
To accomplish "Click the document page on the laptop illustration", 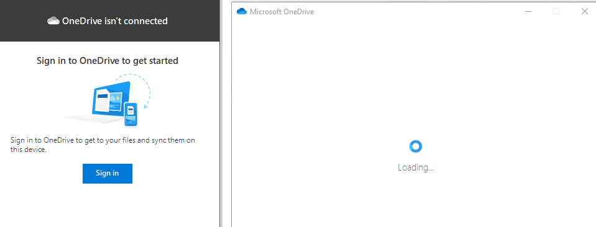I will pos(102,99).
